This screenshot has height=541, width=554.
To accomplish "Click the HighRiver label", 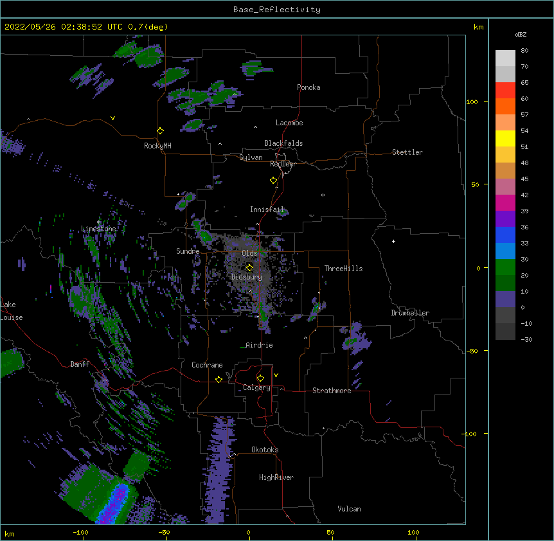I will click(x=276, y=477).
